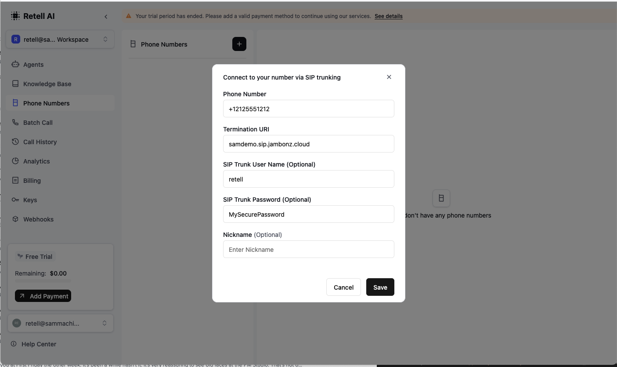The width and height of the screenshot is (617, 367).
Task: Save the SIP trunking configuration
Action: click(x=380, y=287)
